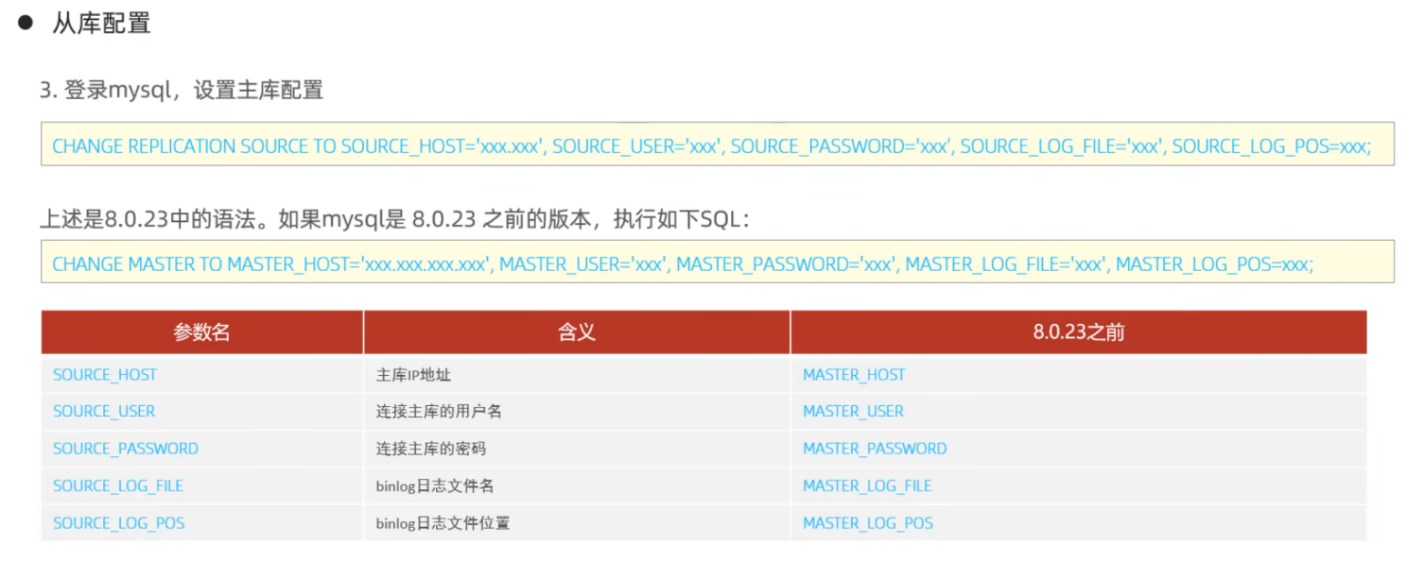Click the 8.0.23之前 column header
The image size is (1425, 561).
coord(1079,332)
